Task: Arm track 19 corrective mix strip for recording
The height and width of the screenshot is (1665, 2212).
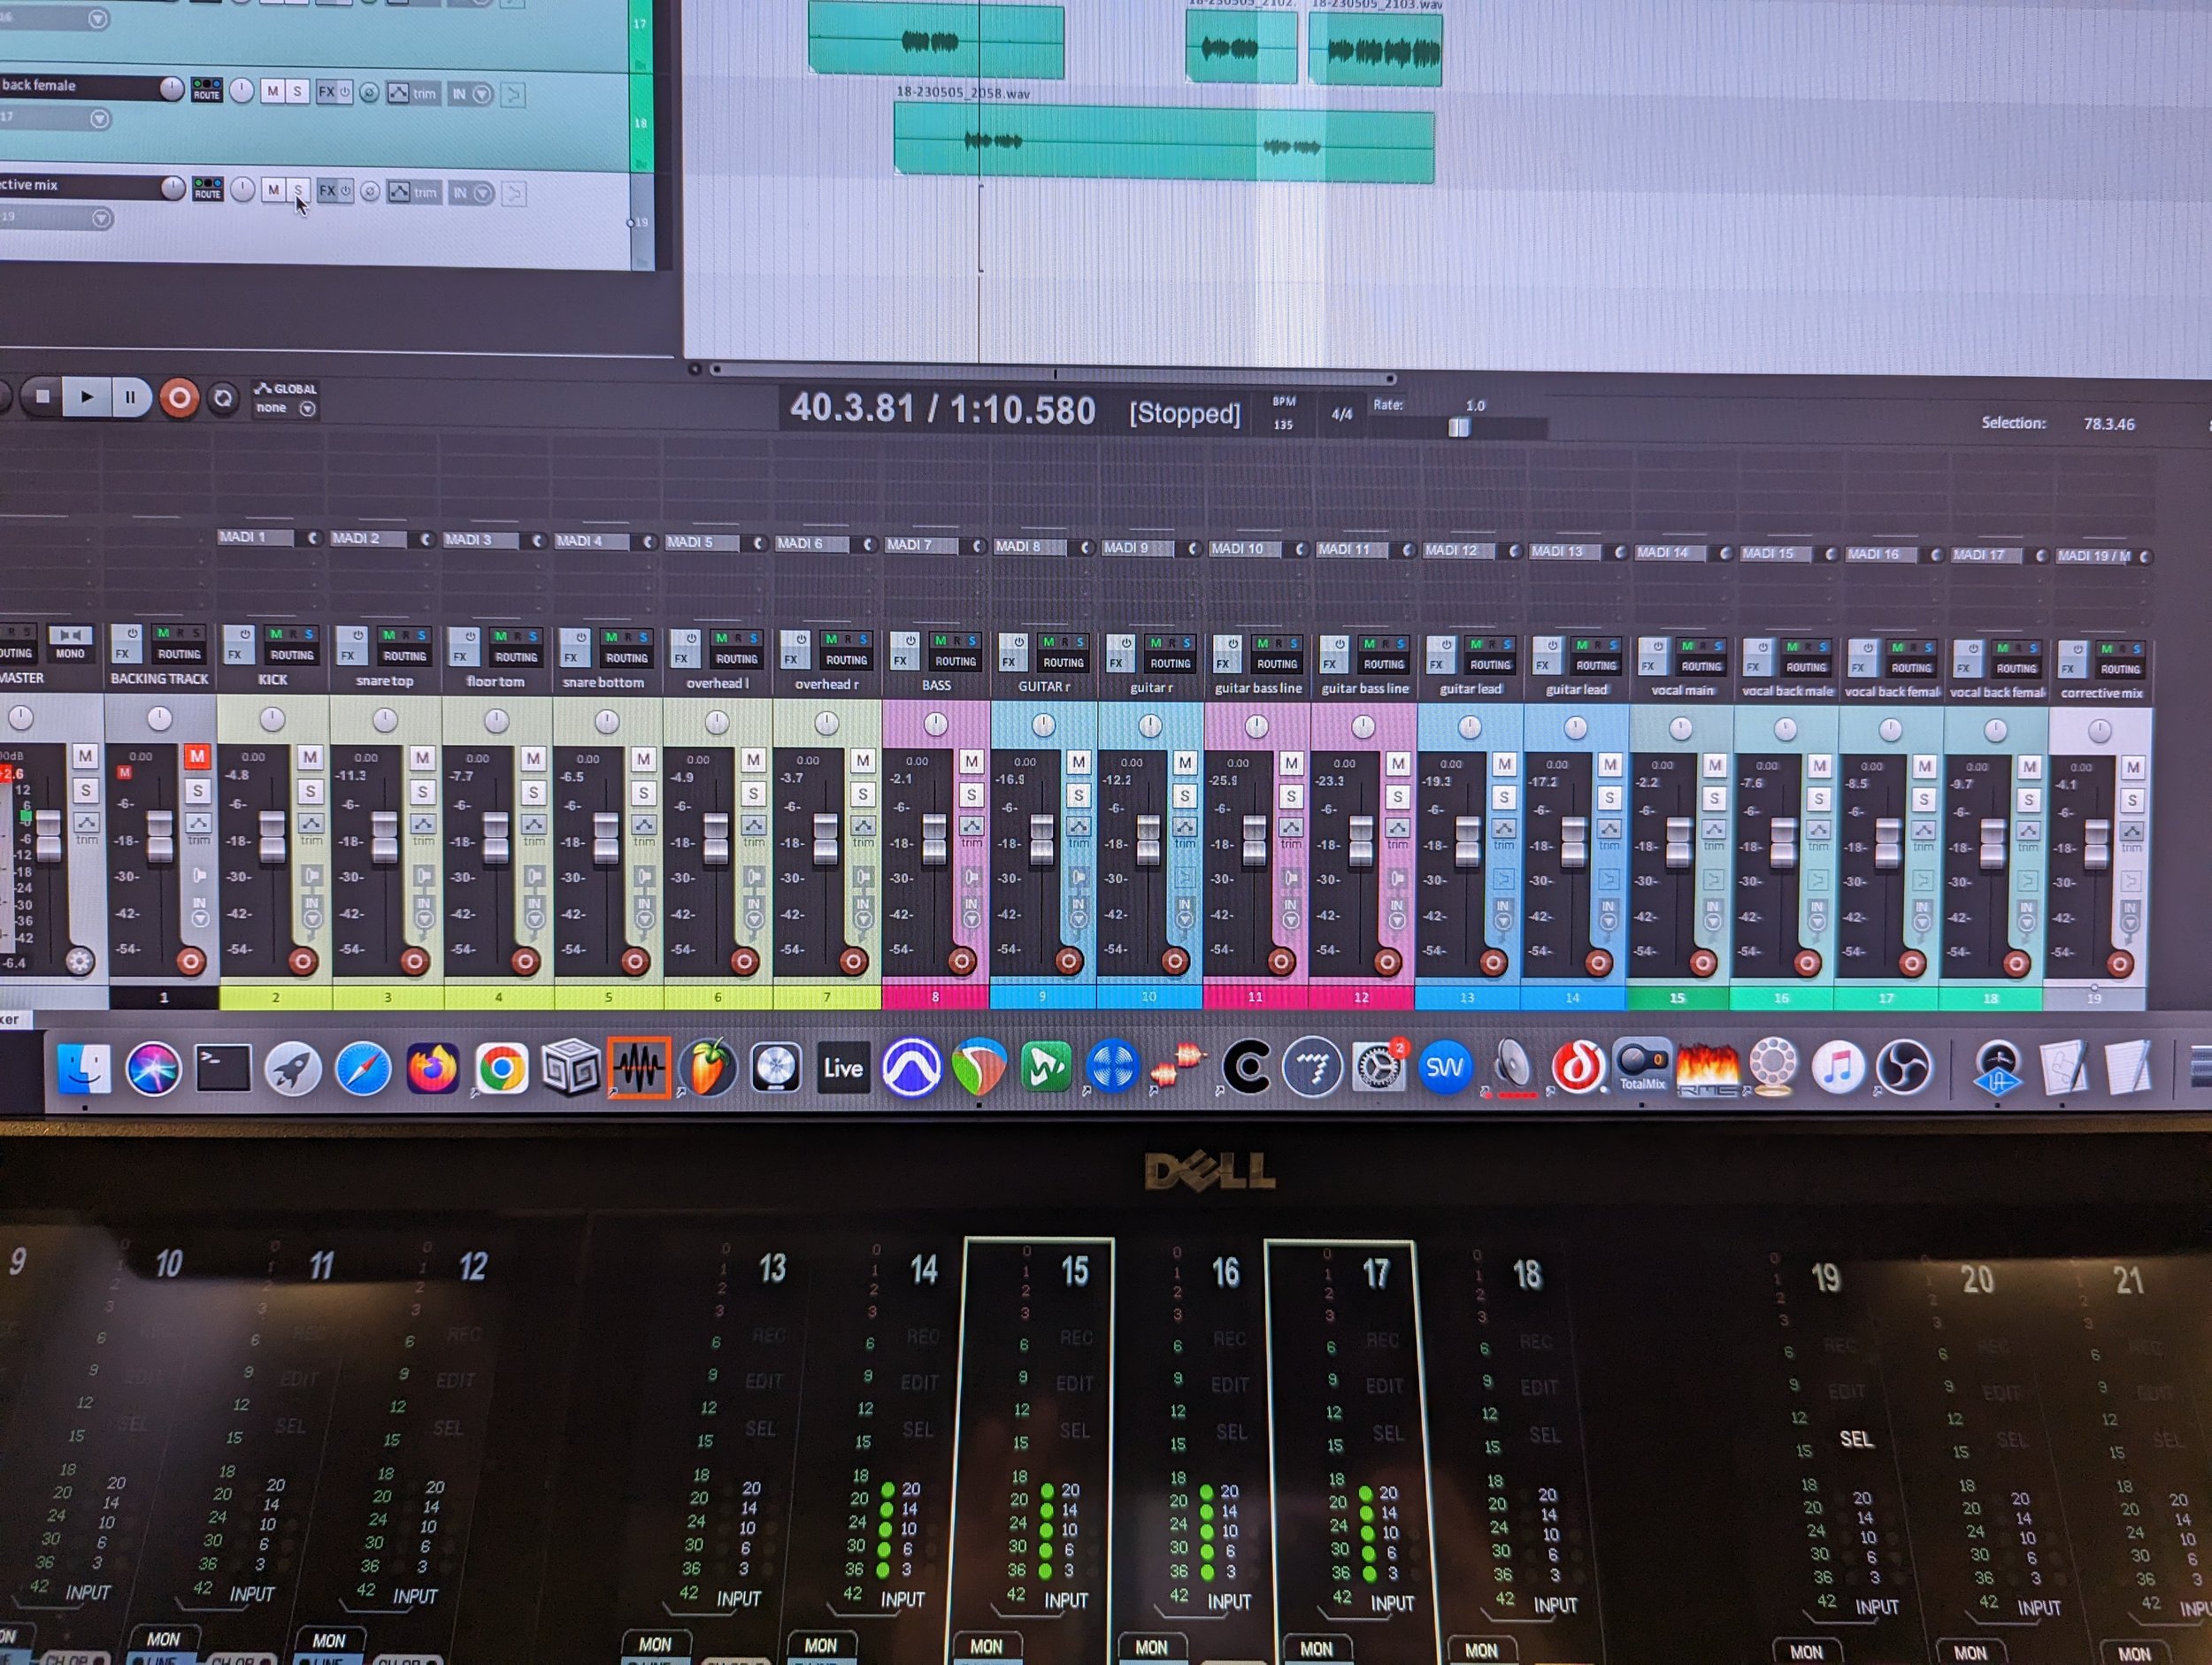Action: coord(2119,964)
